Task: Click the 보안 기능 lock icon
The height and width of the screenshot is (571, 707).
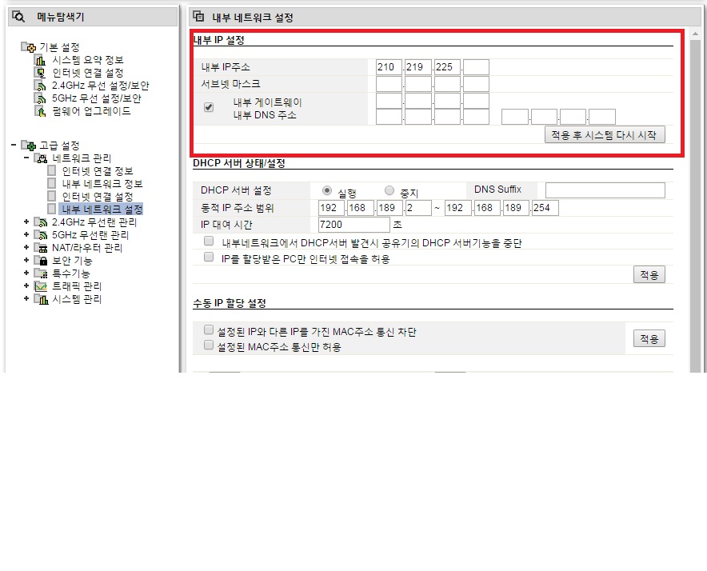Action: [41, 261]
